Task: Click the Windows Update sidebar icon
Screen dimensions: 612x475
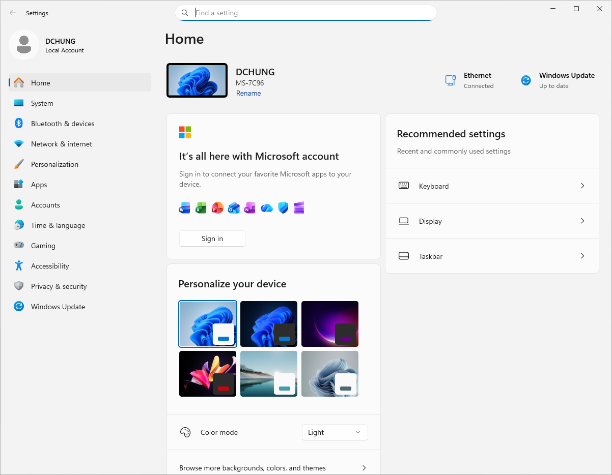Action: 19,306
